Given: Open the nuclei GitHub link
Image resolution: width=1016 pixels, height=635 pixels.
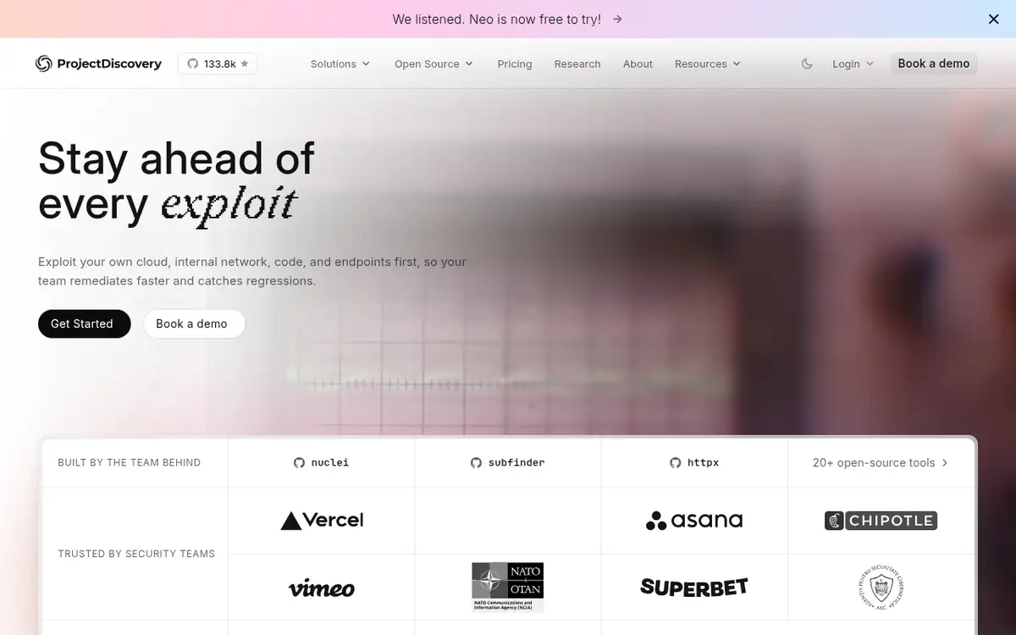Looking at the screenshot, I should [x=322, y=462].
